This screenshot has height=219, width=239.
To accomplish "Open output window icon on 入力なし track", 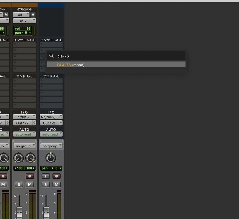I will tap(34, 123).
